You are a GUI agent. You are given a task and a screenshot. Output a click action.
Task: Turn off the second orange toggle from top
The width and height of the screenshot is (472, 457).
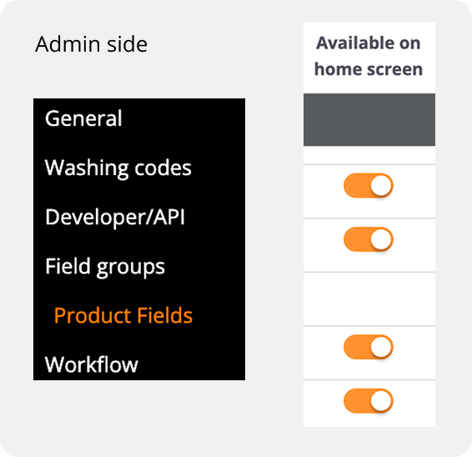369,239
